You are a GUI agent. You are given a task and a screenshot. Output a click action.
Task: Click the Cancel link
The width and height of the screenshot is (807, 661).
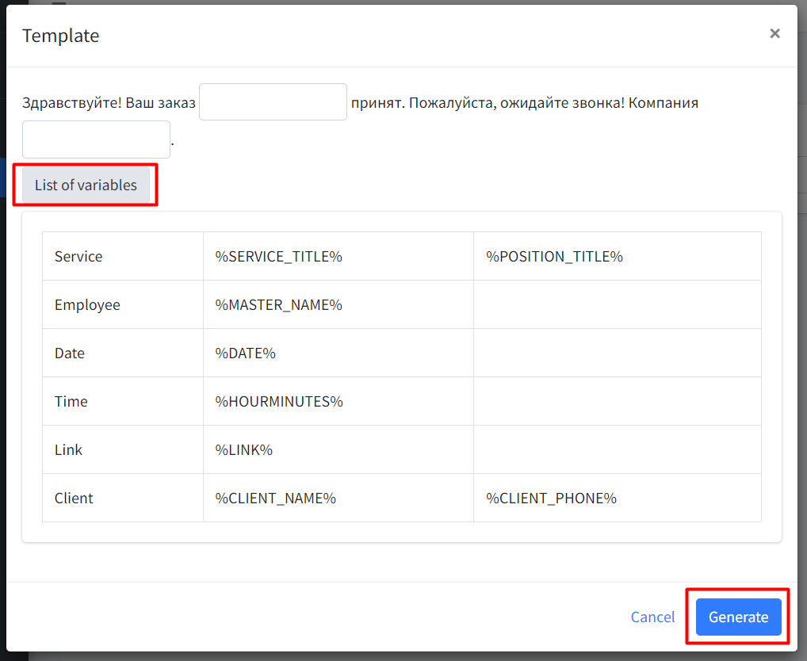652,617
